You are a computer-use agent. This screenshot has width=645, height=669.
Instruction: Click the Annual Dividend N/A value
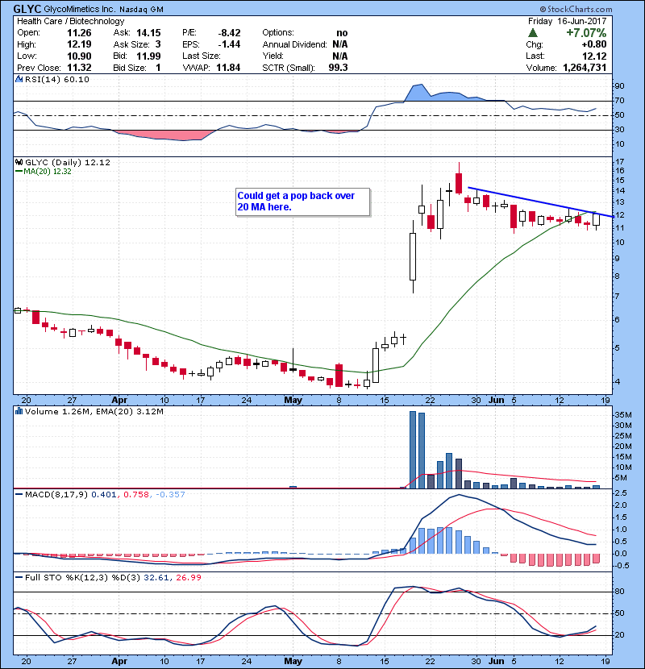[340, 44]
